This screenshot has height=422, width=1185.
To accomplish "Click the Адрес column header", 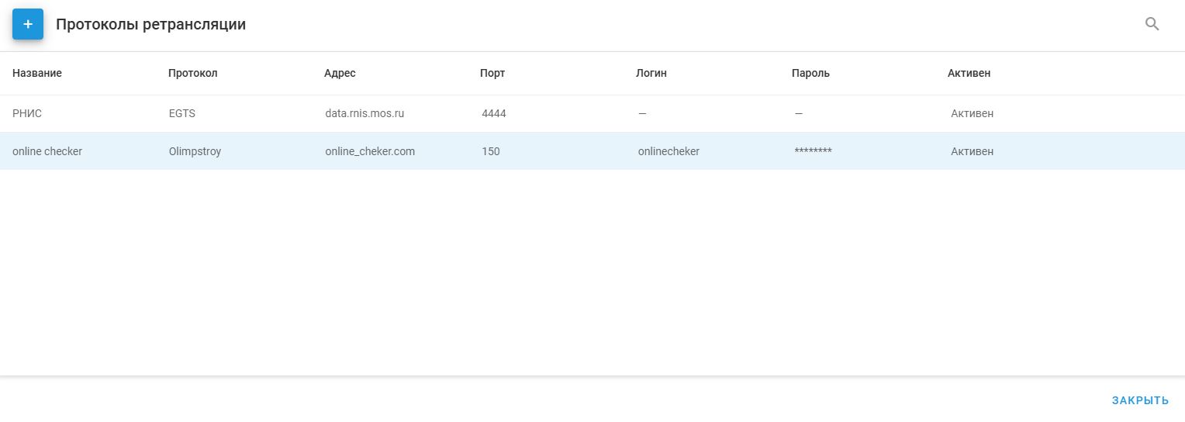I will point(340,73).
